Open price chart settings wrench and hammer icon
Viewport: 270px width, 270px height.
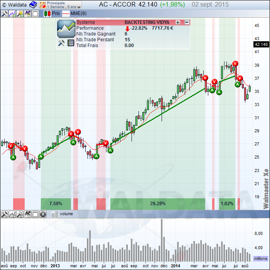4,13
